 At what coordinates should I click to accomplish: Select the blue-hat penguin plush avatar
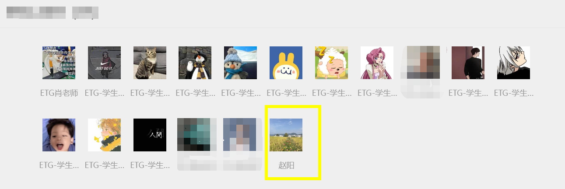click(x=240, y=63)
